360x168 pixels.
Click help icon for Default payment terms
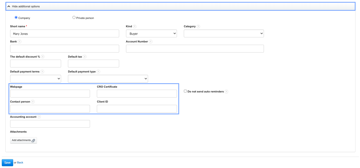42,72
